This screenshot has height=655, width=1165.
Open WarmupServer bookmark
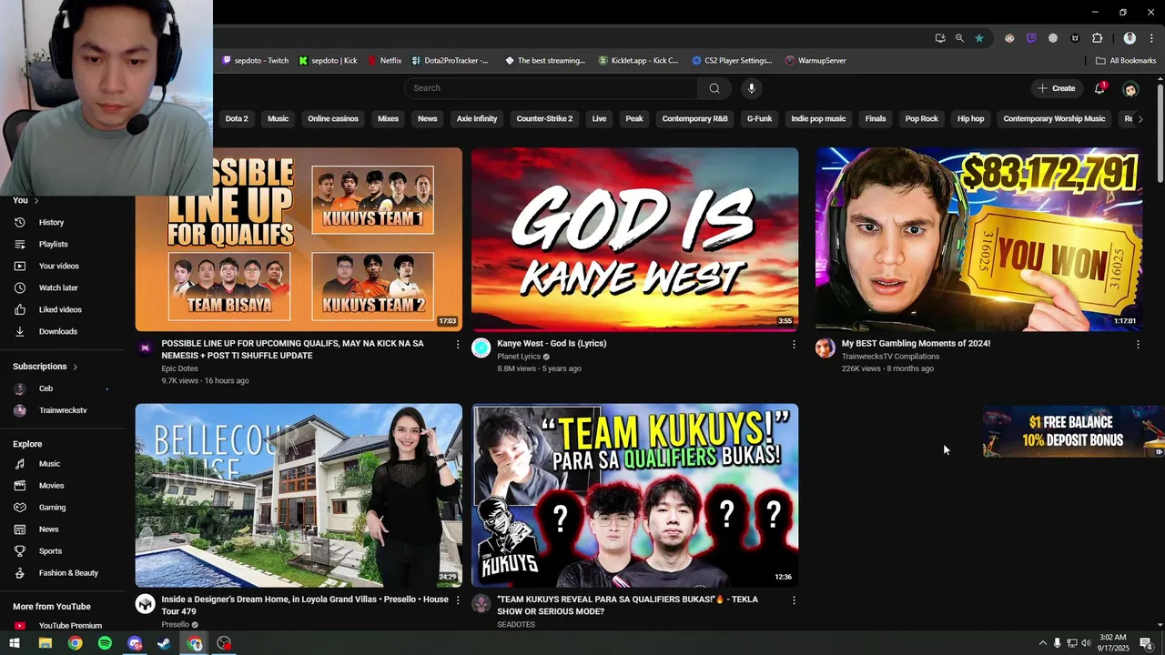[x=815, y=61]
